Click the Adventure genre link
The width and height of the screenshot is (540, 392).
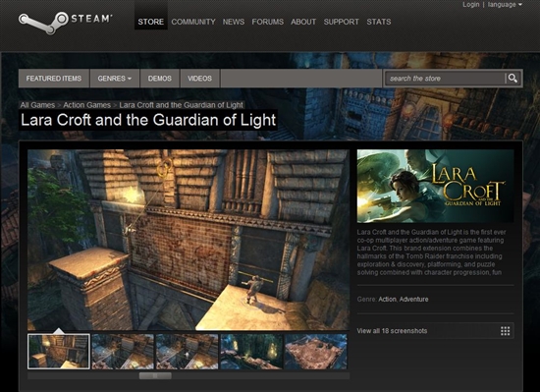[x=413, y=300]
